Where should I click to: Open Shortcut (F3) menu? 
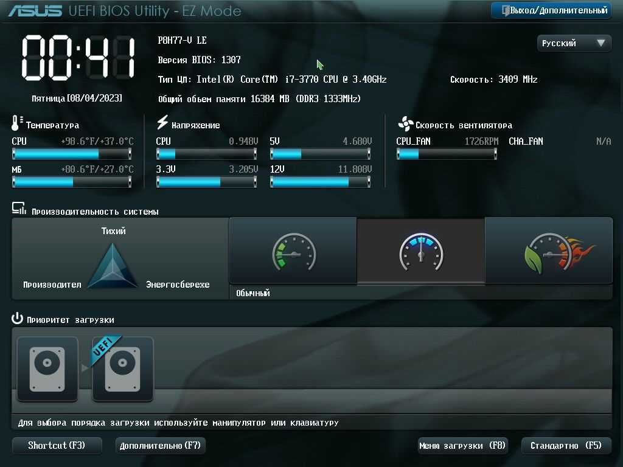click(x=57, y=446)
